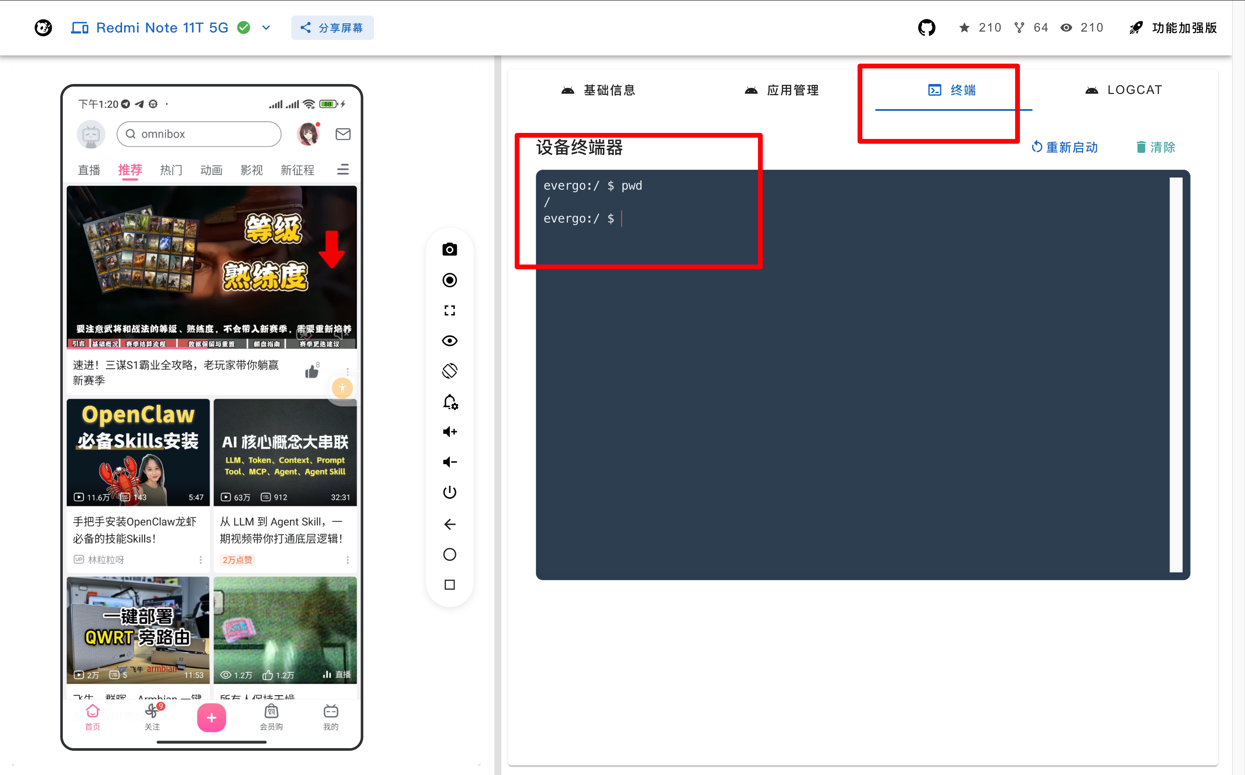
Task: Click the terminal vertical scrollbar
Action: tap(1175, 374)
